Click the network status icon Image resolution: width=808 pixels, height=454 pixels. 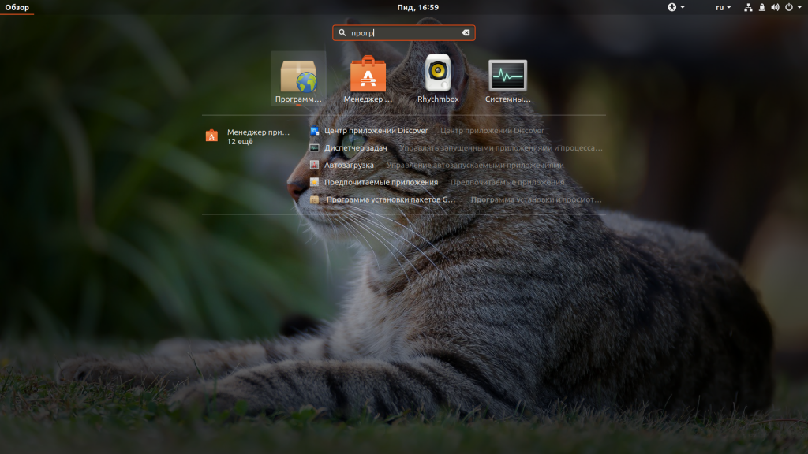point(748,7)
